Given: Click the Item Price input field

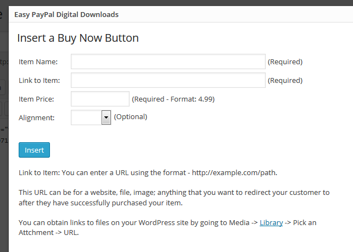Looking at the screenshot, I should [x=100, y=99].
